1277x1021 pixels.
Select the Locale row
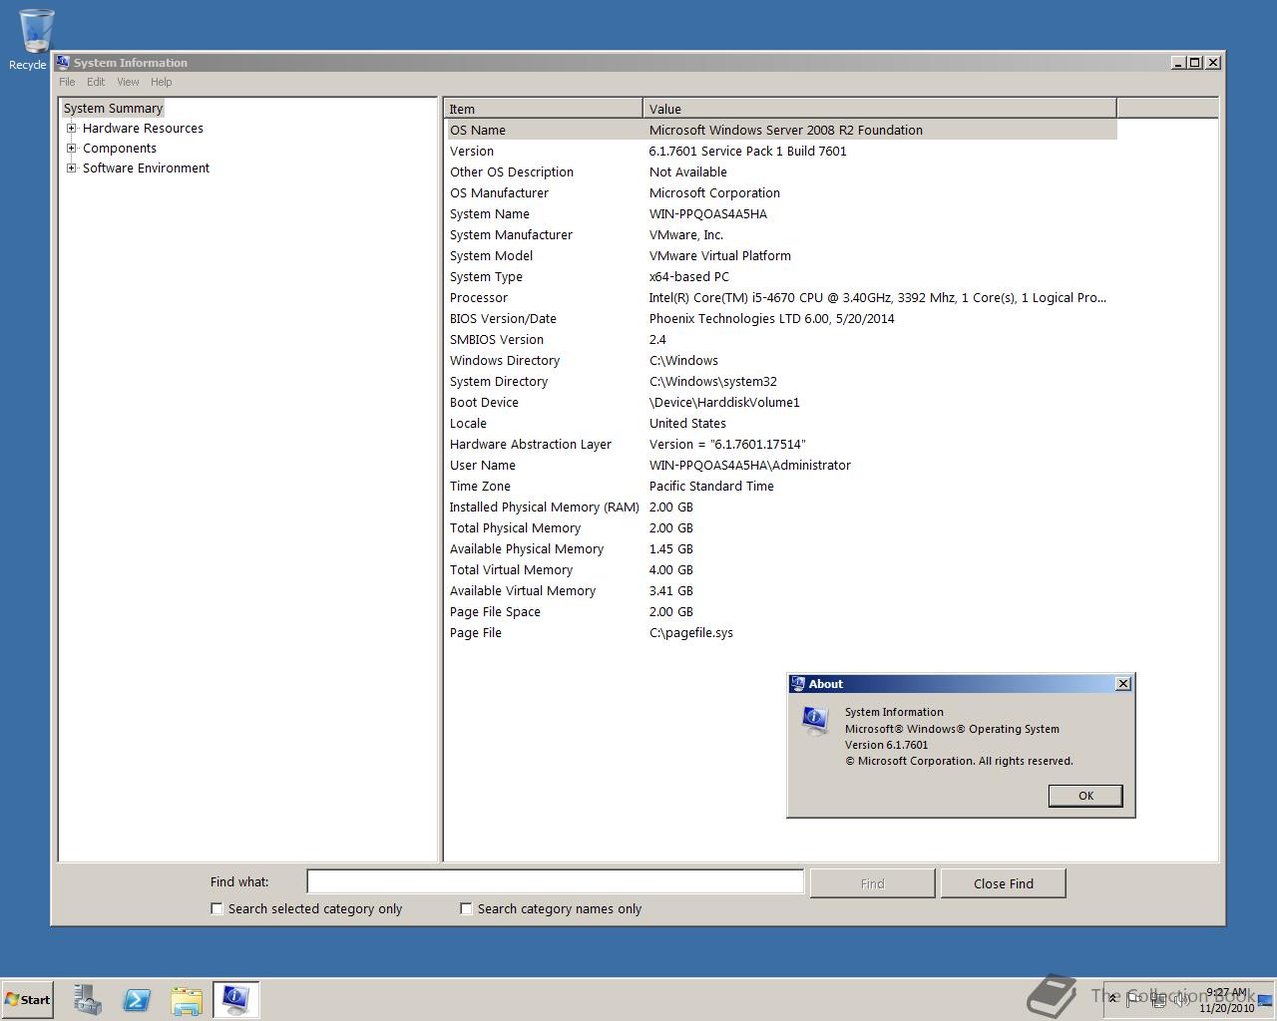[x=781, y=423]
